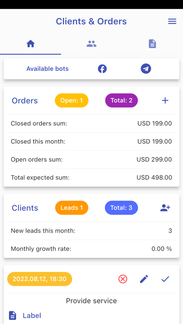The height and width of the screenshot is (324, 183).
Task: Click the blue Total: 3 clients badge
Action: pyautogui.click(x=121, y=208)
